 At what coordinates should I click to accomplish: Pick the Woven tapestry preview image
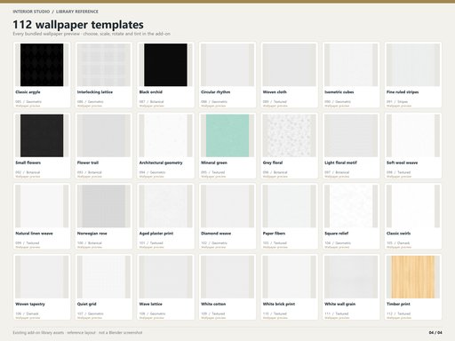click(x=42, y=277)
